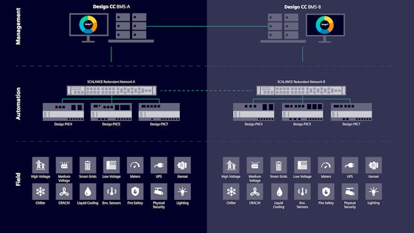Open the BMS-B Env. Sensors icon
414x233 pixels.
coord(302,192)
